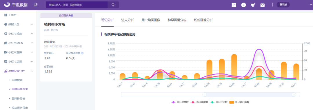The height and width of the screenshot is (110, 313).
Task: Expand the 小红书运营 menu chevron
Action: click(x=32, y=62)
